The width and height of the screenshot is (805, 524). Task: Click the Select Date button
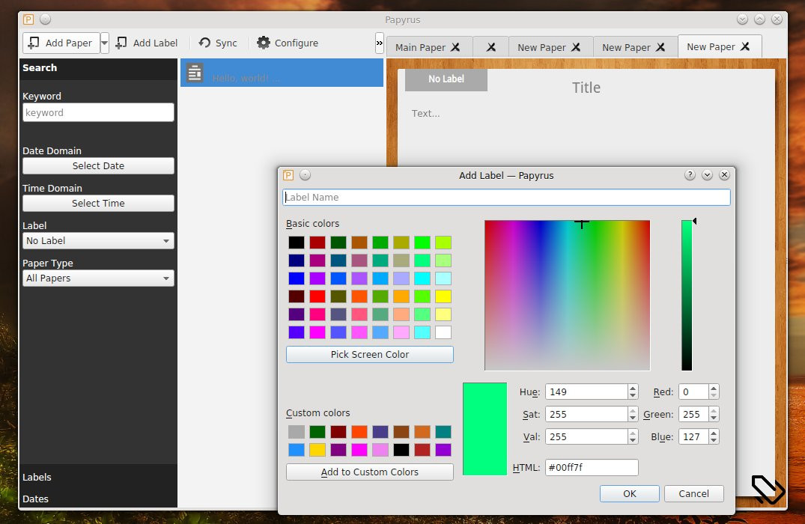[x=98, y=165]
